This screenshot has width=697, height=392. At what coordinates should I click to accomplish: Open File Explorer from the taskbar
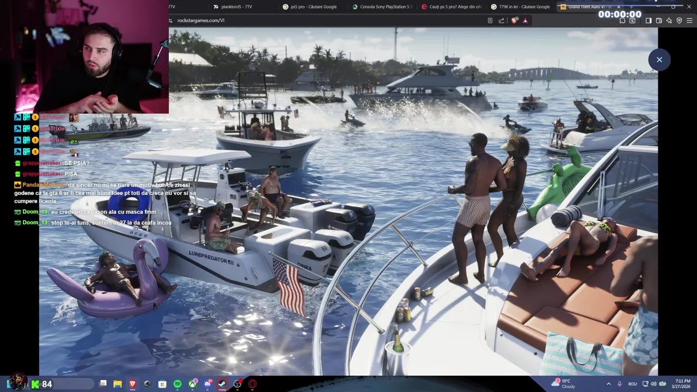pos(118,384)
